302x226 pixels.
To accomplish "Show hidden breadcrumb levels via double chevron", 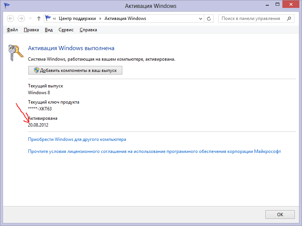I will 54,18.
